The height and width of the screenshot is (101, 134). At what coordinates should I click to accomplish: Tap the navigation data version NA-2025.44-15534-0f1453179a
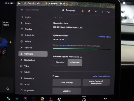click(x=68, y=27)
